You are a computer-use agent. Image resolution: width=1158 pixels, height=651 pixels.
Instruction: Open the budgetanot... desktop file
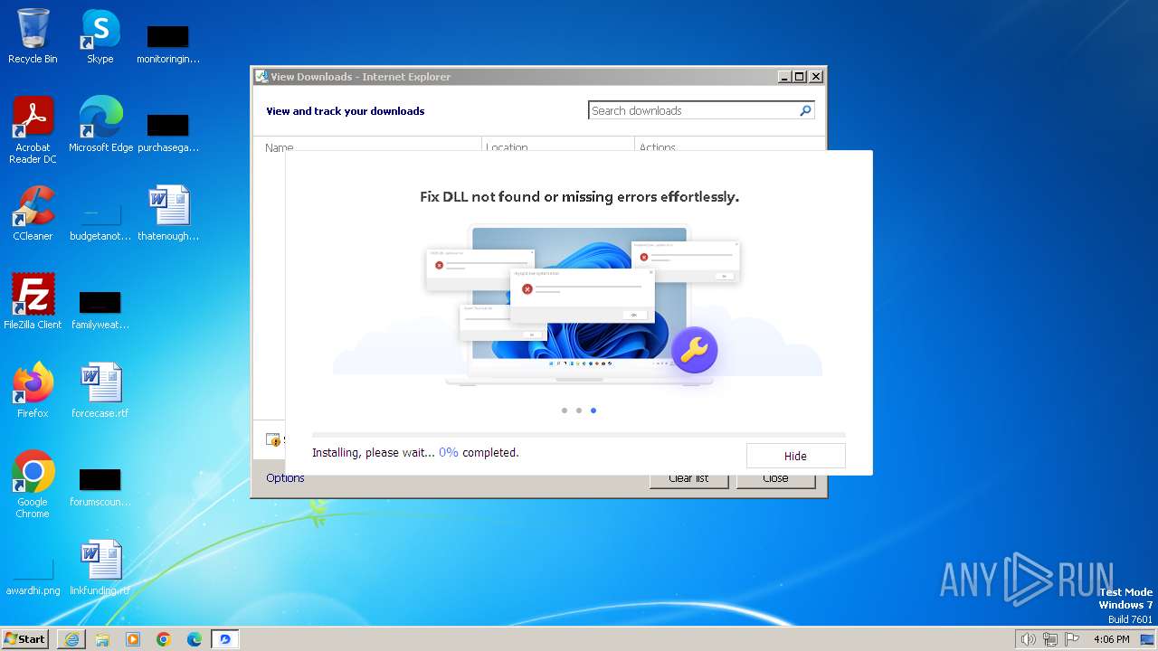[x=100, y=221]
